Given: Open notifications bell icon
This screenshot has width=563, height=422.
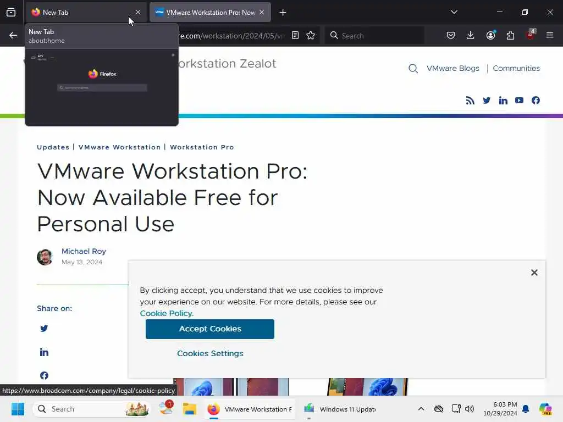Looking at the screenshot, I should point(526,409).
